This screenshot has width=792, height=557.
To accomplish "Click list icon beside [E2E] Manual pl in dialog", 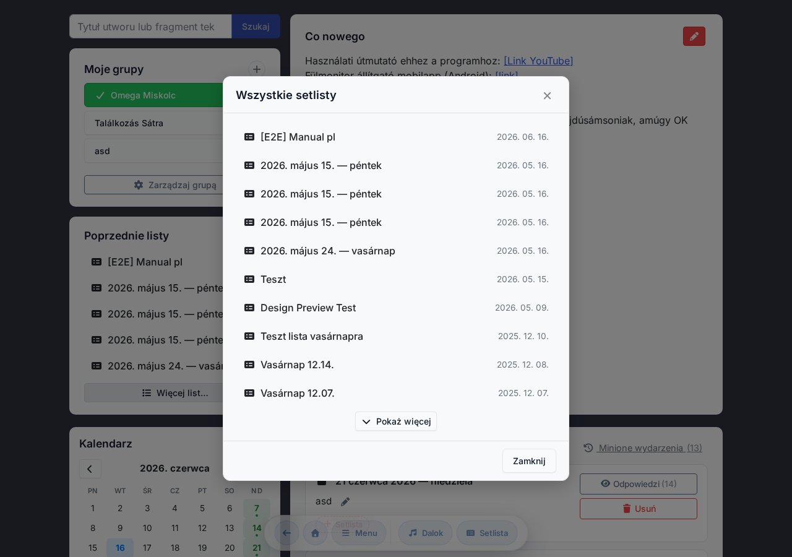I will coord(249,137).
